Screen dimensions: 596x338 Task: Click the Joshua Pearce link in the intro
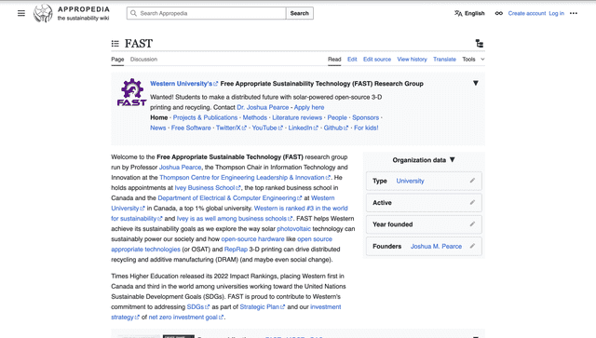(x=180, y=168)
